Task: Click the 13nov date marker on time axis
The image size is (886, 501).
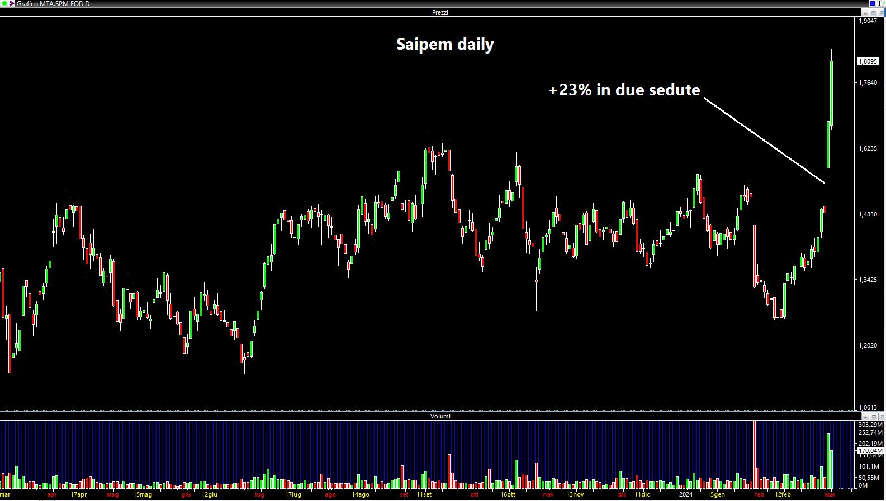Action: tap(575, 494)
